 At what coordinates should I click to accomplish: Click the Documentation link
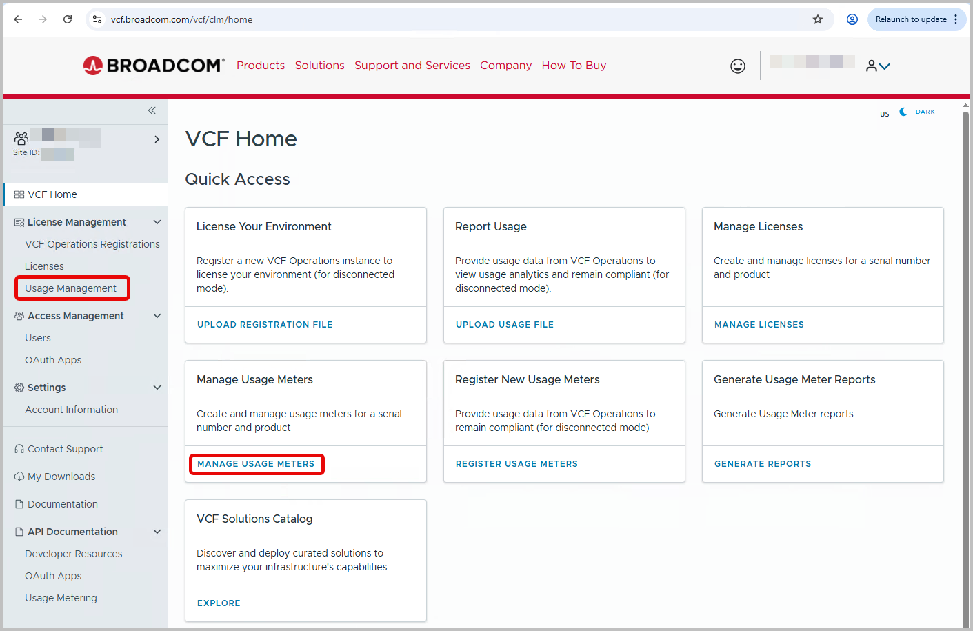tap(63, 504)
